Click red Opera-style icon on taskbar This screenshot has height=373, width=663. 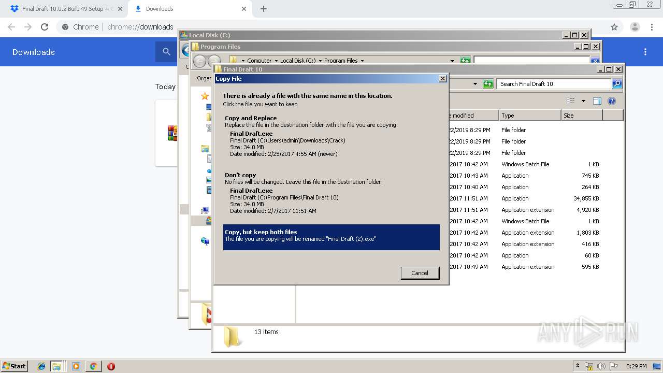(111, 366)
